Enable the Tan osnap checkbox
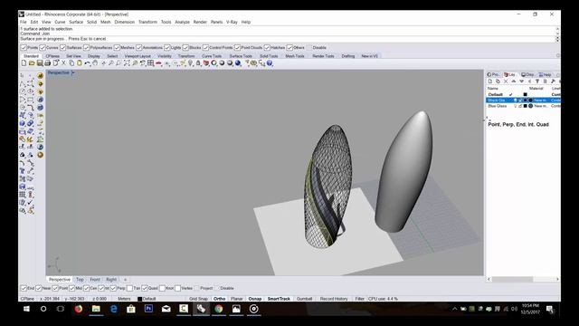Screen dimensions: 579x326 coord(129,288)
